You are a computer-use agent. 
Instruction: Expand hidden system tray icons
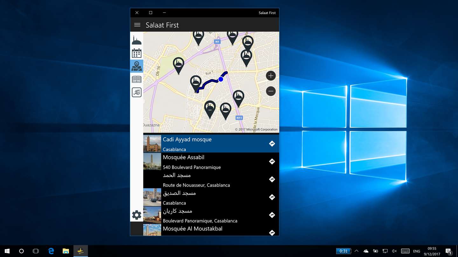pyautogui.click(x=357, y=251)
